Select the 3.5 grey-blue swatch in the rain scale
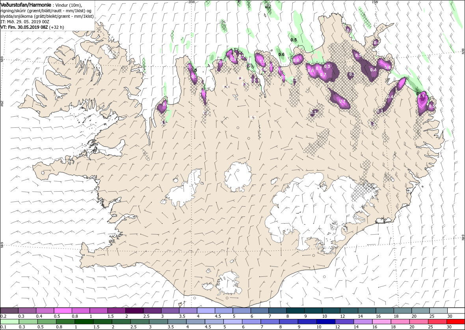The image size is (465, 330). 177,322
